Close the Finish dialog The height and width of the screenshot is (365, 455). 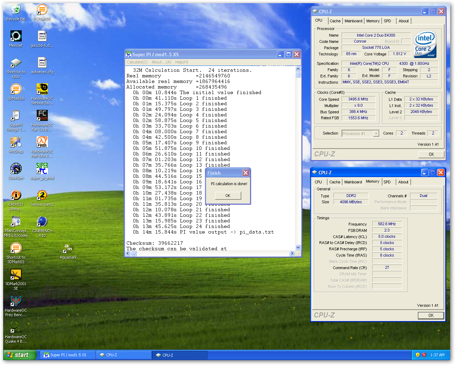click(246, 173)
